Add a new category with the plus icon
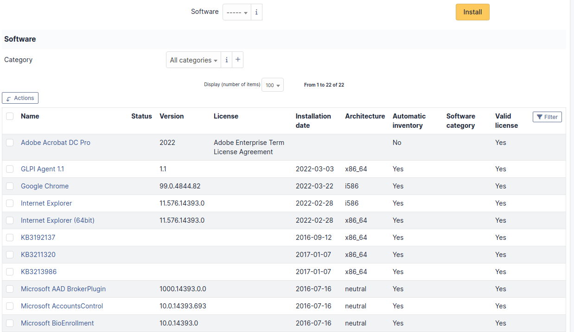Image resolution: width=574 pixels, height=332 pixels. pyautogui.click(x=238, y=60)
